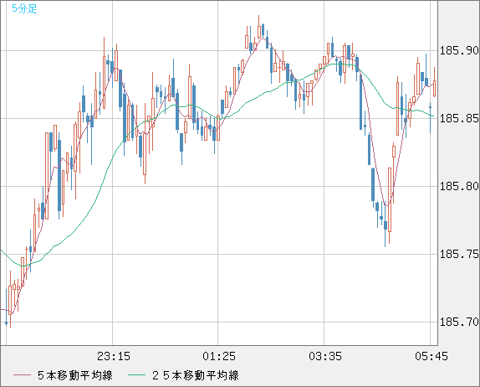The width and height of the screenshot is (480, 387).
Task: Select the 185.90 price axis label
Action: tap(459, 50)
